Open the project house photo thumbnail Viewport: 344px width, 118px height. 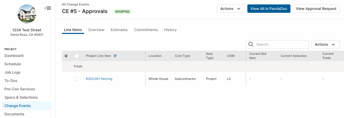pyautogui.click(x=27, y=14)
